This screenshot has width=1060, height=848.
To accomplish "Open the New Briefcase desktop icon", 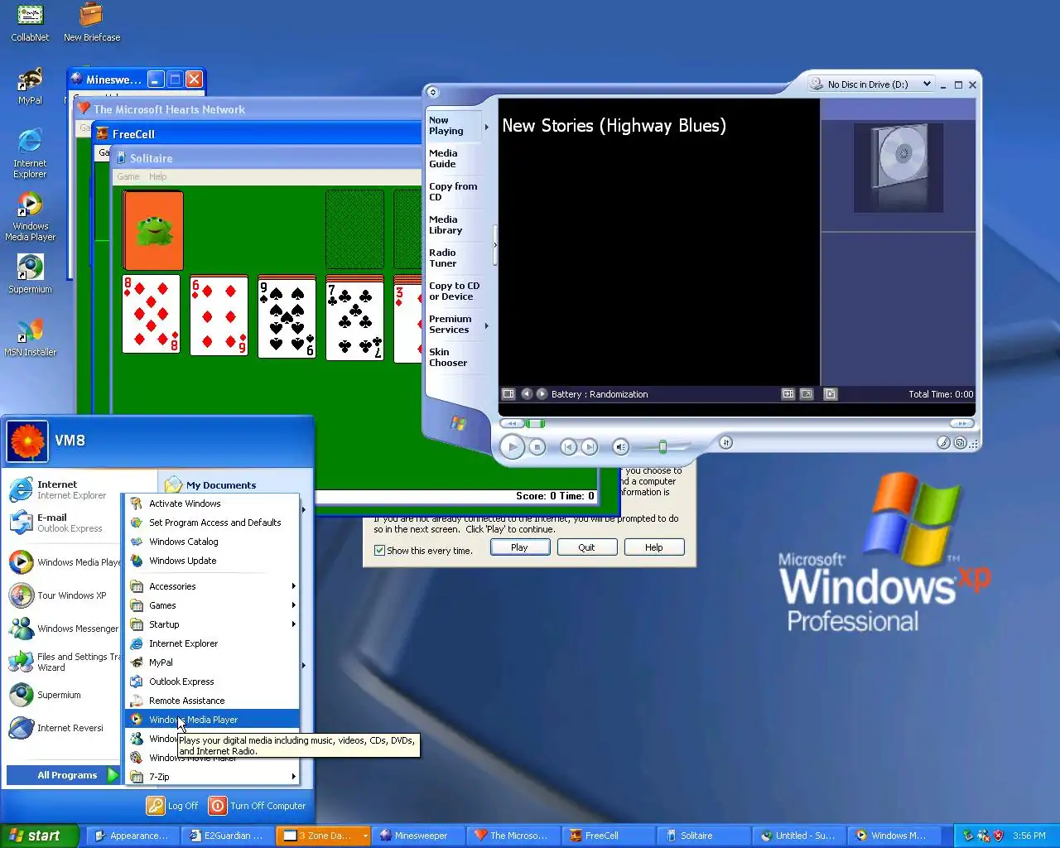I will [x=92, y=22].
